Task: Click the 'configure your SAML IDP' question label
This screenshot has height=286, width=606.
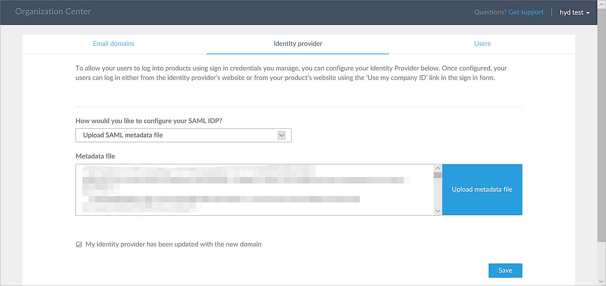Action: pos(149,121)
